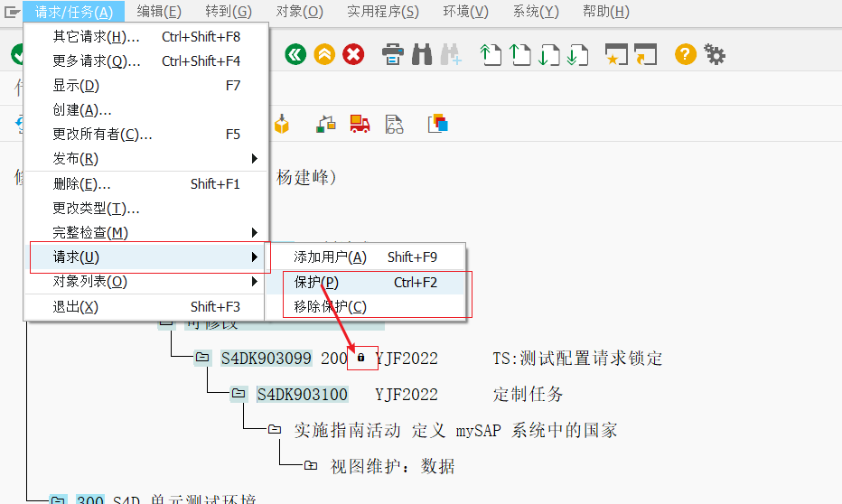
Task: Click the 300 client number label
Action: [x=90, y=499]
